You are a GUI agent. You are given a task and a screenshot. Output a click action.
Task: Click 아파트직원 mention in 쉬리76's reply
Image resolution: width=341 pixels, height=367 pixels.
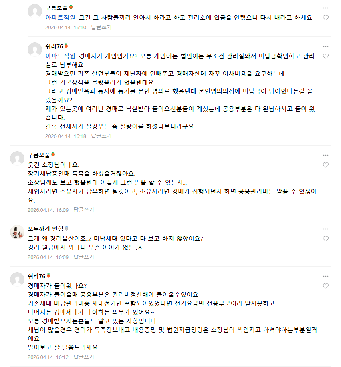[60, 56]
